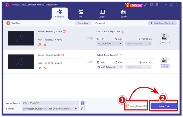The width and height of the screenshot is (183, 117).
Task: Switch to the Converter tab
Action: coord(60,14)
